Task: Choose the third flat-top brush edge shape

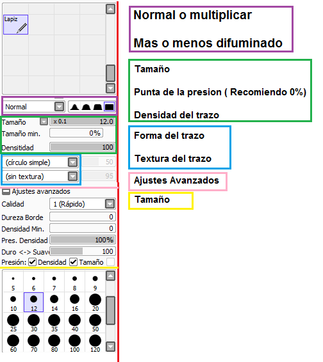Action: pyautogui.click(x=97, y=107)
